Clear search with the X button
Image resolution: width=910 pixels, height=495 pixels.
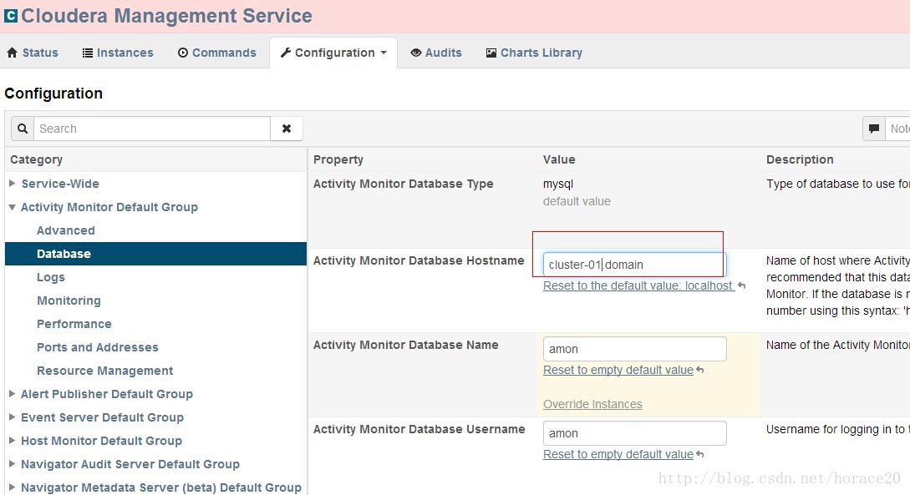(287, 129)
